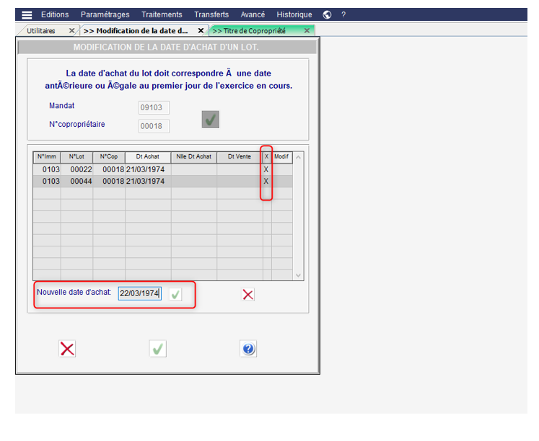Image resolution: width=539 pixels, height=441 pixels.
Task: Cancel new date with small red X
Action: pos(248,294)
